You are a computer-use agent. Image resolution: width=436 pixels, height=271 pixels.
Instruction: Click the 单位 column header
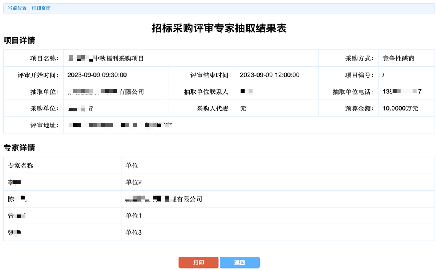tap(132, 166)
